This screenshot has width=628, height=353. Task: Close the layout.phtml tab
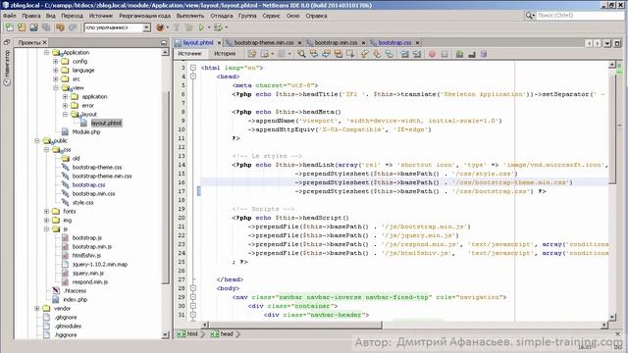(219, 42)
